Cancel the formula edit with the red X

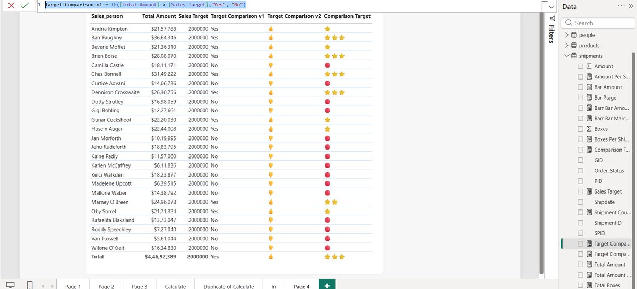(x=11, y=5)
